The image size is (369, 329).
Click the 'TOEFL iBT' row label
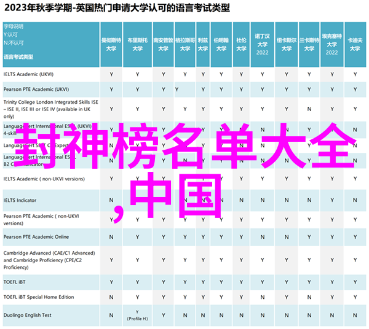point(14,282)
